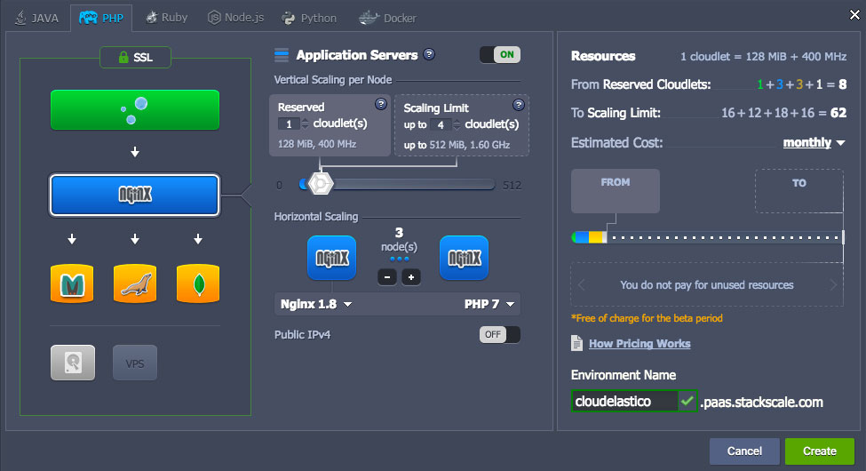Click the Create button

820,451
